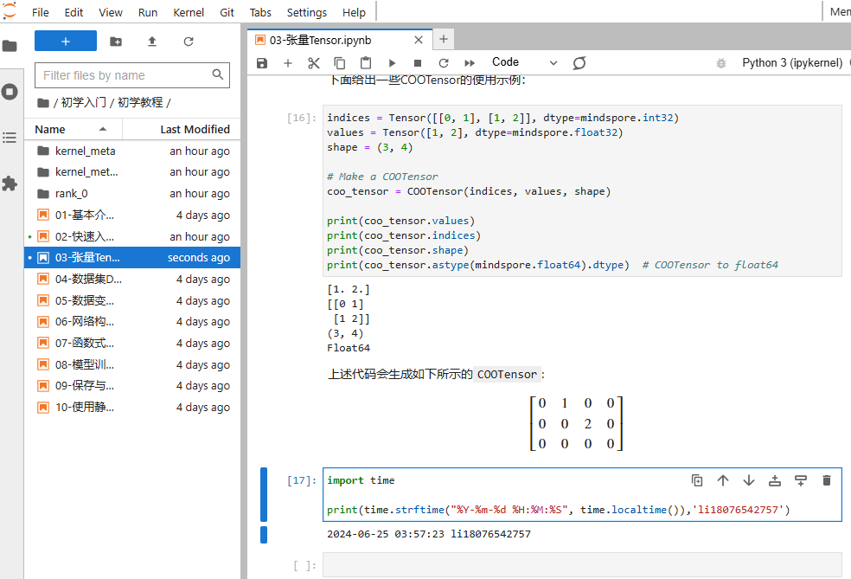Select the 02-快速入... notebook file
The height and width of the screenshot is (579, 851).
[x=132, y=237]
